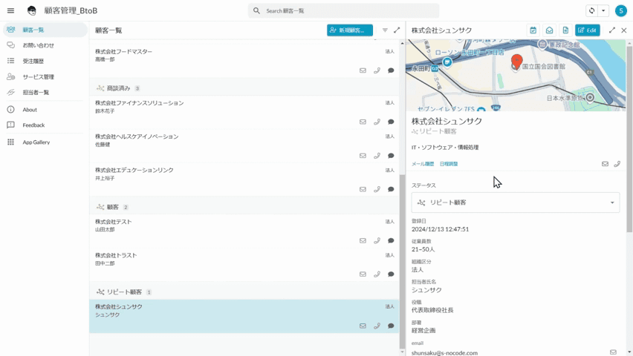The width and height of the screenshot is (633, 356).
Task: Click the Edit button
Action: (588, 30)
